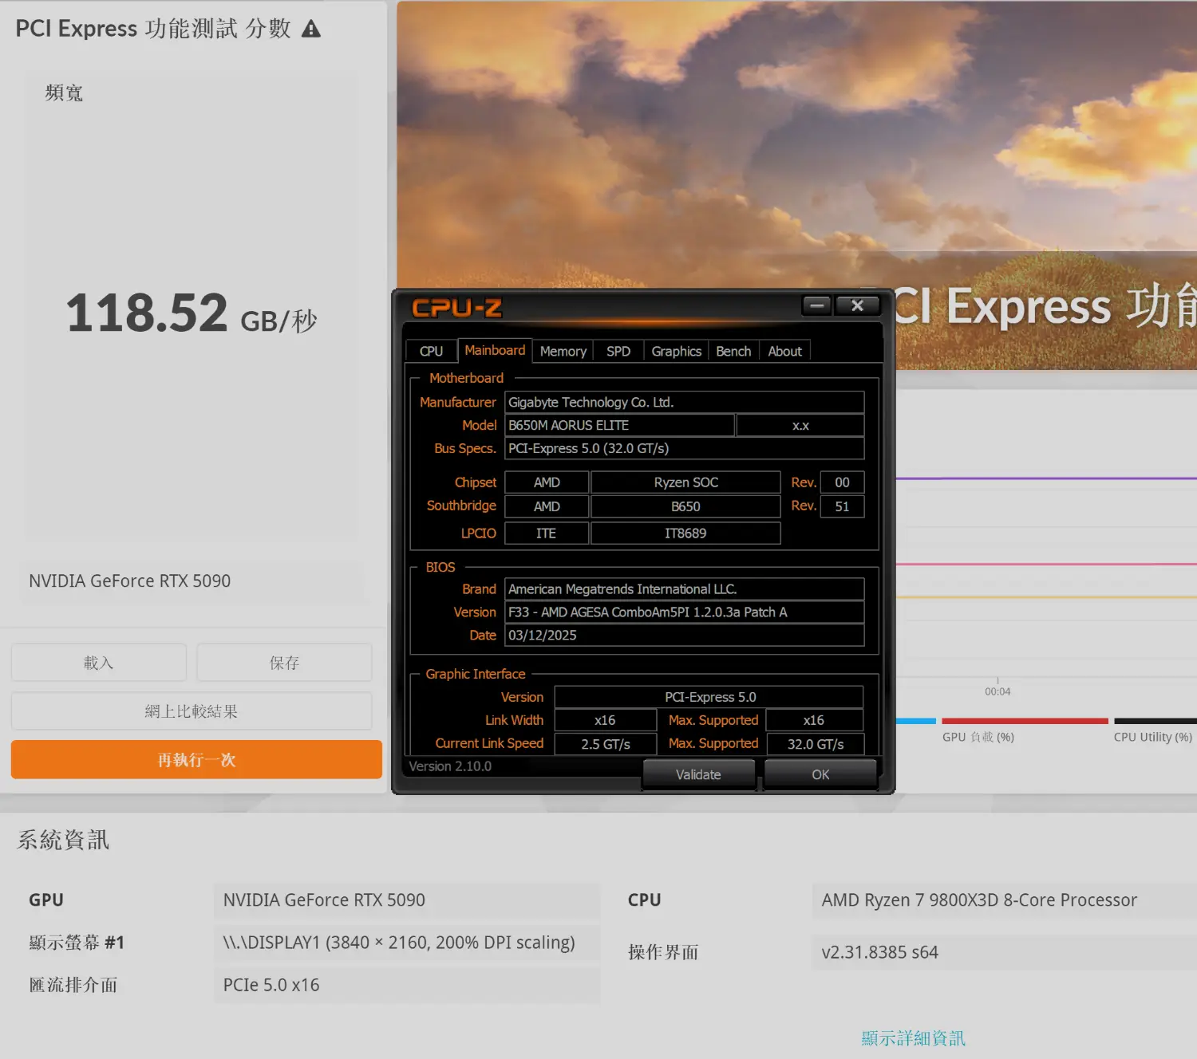Click the BIOS Version F33 AGESA field
The height and width of the screenshot is (1059, 1197).
click(685, 612)
